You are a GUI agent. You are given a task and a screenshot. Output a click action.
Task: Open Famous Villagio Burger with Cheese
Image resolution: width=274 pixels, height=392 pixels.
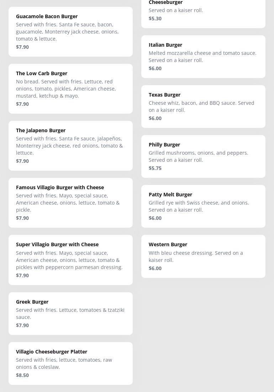point(70,203)
